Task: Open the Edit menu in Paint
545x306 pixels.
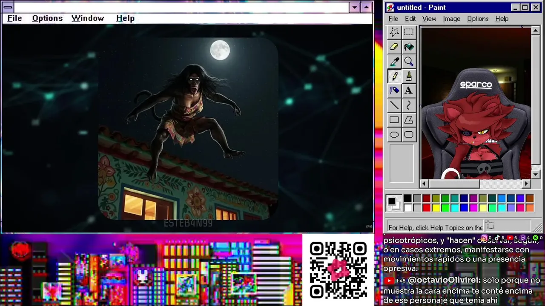Action: click(x=410, y=19)
